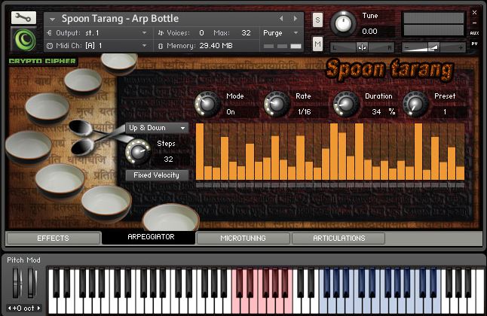Switch to the ARTICULATIONS tab
Screen dimensions: 487x316
pos(338,239)
